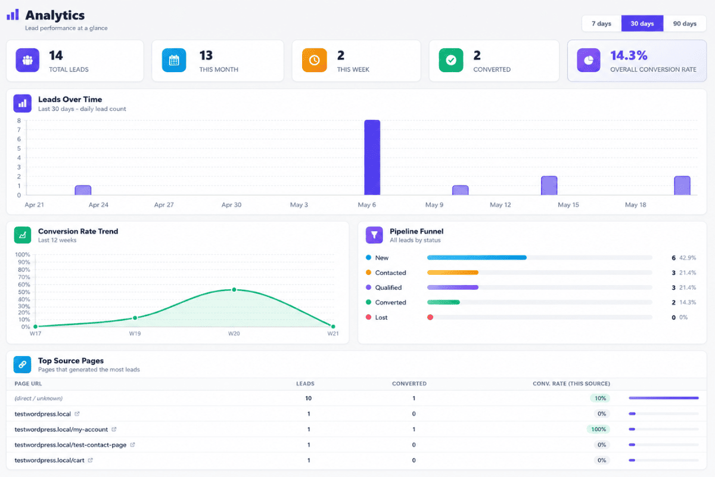
Task: Click the 10% conversion badge for direct/unknown
Action: coord(600,398)
